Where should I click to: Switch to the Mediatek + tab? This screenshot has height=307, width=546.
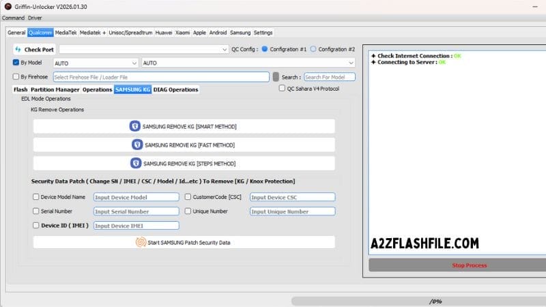pos(93,32)
